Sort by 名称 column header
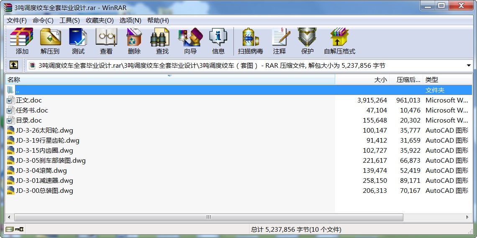The height and width of the screenshot is (238, 477). tap(14, 79)
